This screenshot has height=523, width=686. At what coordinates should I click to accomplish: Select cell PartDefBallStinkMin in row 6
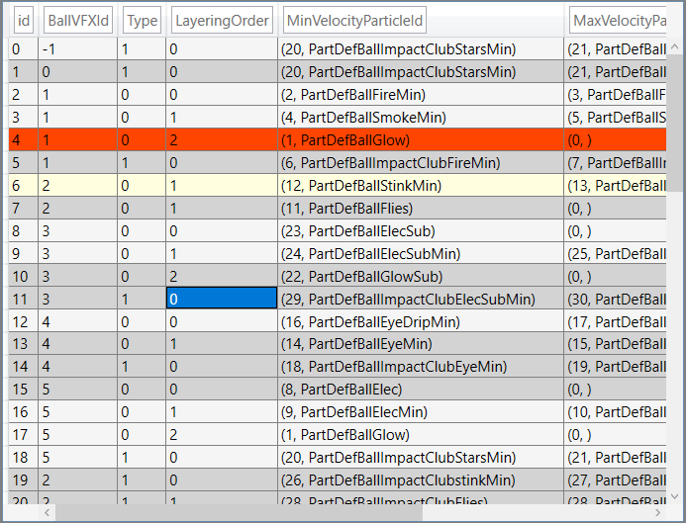(421, 185)
